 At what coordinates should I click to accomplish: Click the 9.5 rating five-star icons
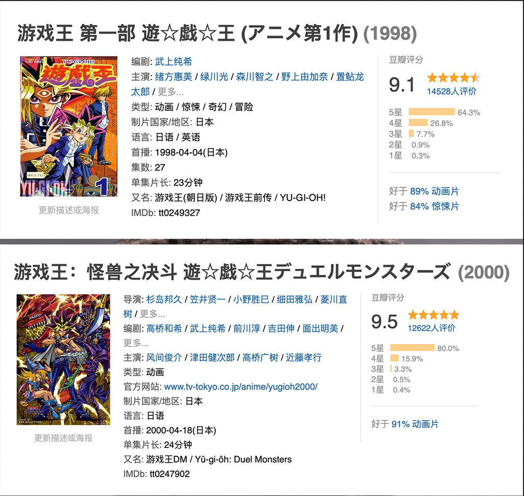coord(433,315)
